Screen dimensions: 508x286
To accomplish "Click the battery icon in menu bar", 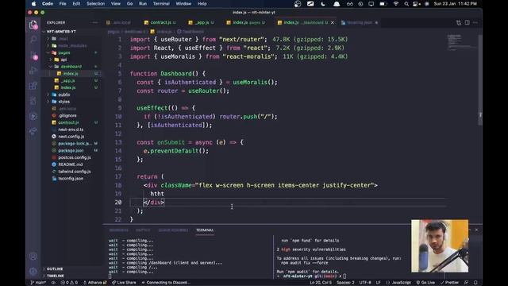I will pyautogui.click(x=383, y=4).
